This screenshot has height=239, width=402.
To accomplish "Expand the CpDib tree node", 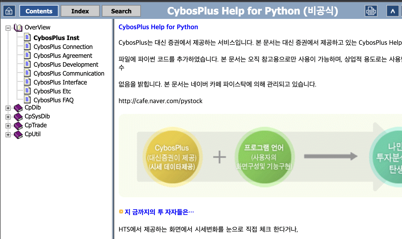I will click(x=8, y=108).
